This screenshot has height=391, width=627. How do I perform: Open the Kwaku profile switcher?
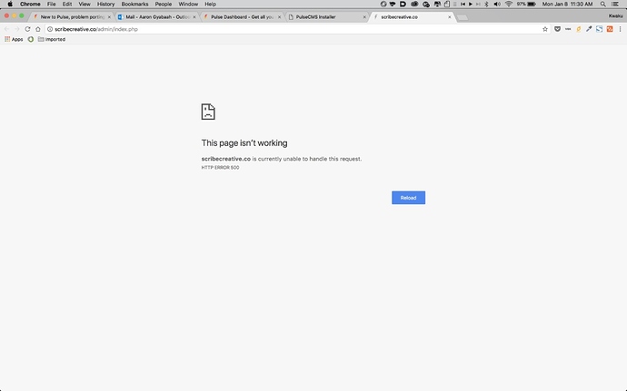[614, 16]
